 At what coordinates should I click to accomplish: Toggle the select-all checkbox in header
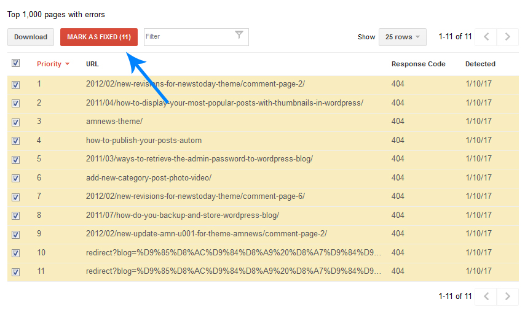point(15,63)
